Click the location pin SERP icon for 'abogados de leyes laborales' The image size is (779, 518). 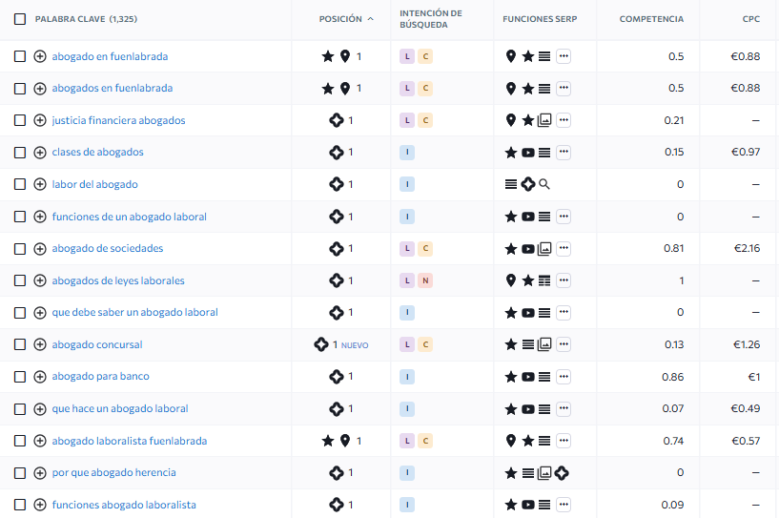(x=511, y=280)
